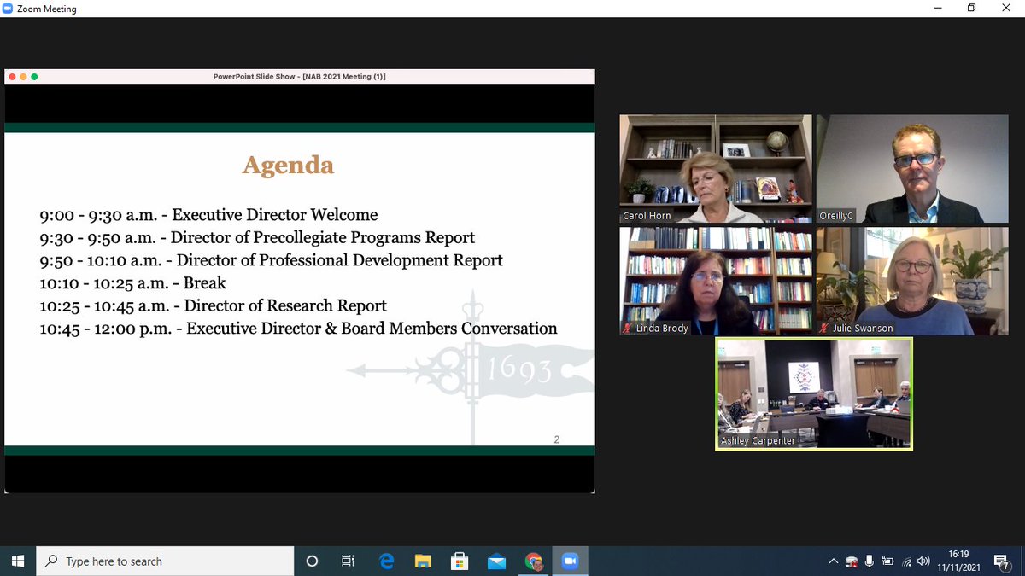1025x576 pixels.
Task: Click the green zoom button on the PowerPoint window
Action: 34,76
